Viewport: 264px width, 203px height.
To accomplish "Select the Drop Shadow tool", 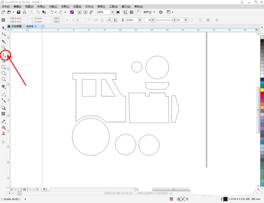I will pyautogui.click(x=3, y=108).
